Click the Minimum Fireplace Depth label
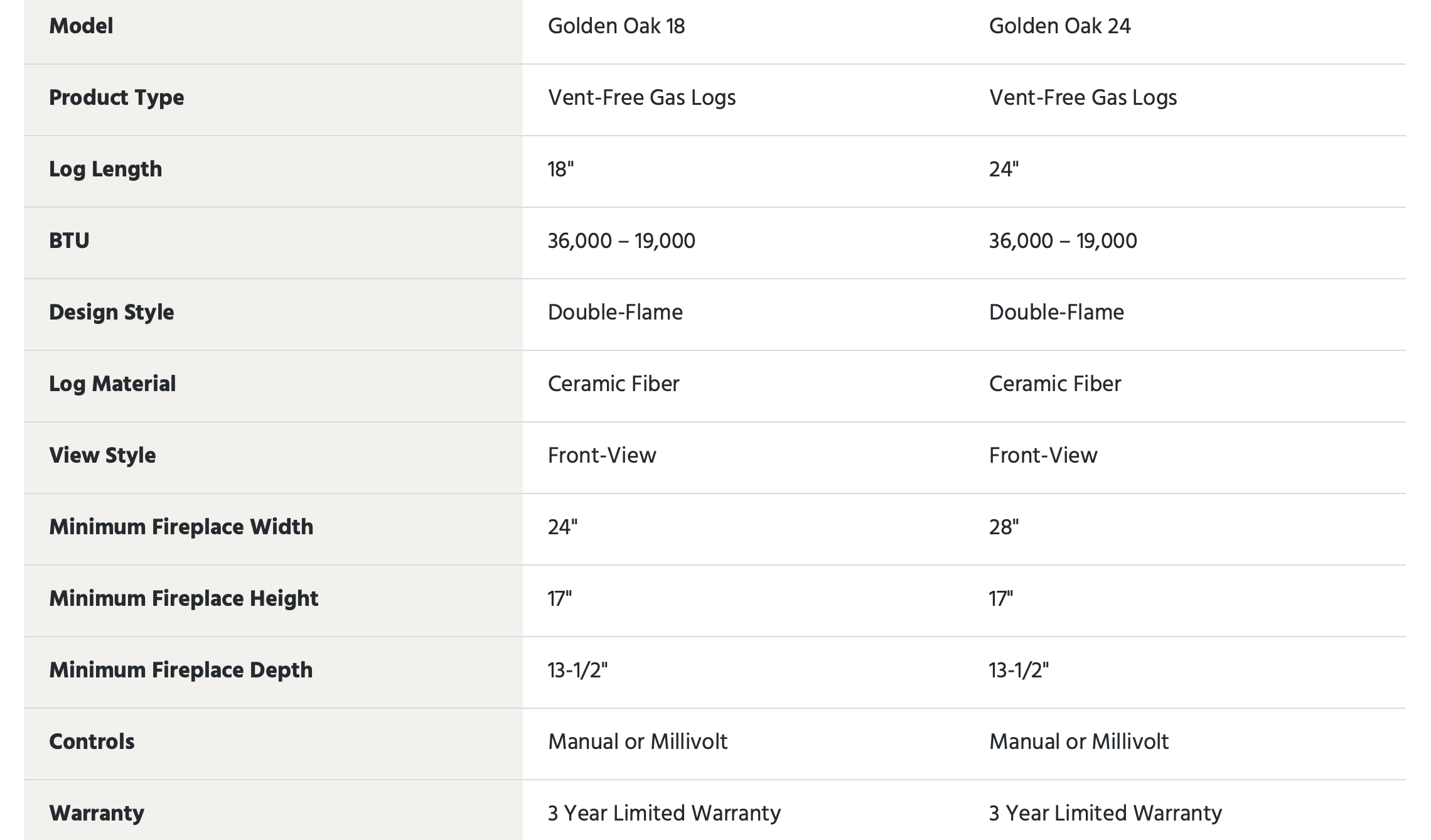 coord(181,670)
